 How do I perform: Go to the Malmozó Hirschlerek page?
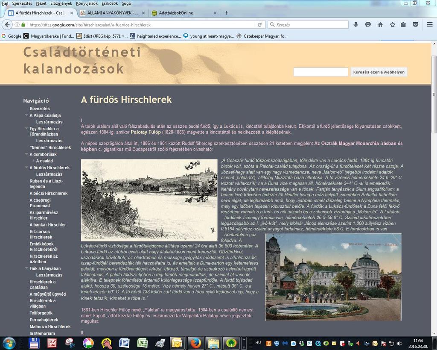click(x=50, y=326)
